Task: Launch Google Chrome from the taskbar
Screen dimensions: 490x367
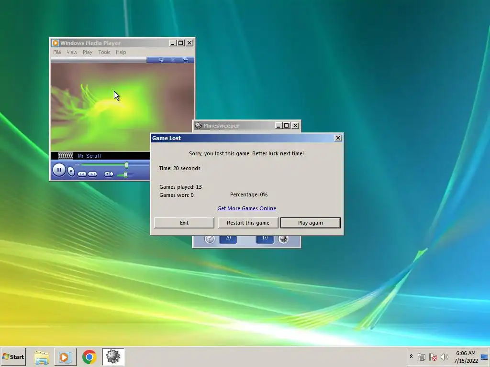Action: (89, 357)
